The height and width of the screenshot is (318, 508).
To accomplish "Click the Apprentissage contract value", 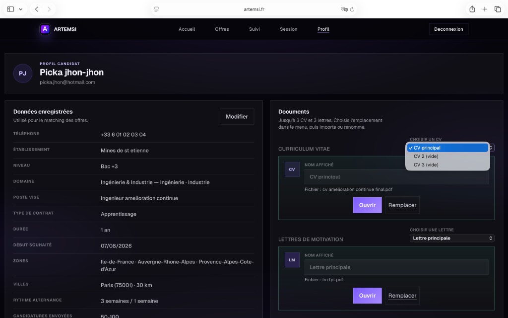I will 119,214.
